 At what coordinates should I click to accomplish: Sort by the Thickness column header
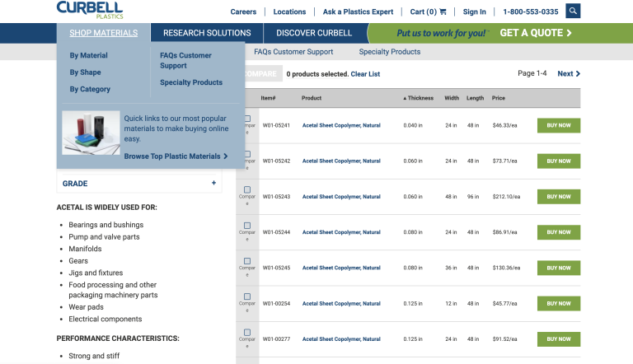419,98
